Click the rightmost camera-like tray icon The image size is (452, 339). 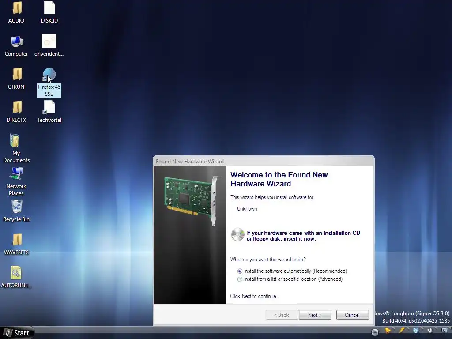[x=444, y=330]
